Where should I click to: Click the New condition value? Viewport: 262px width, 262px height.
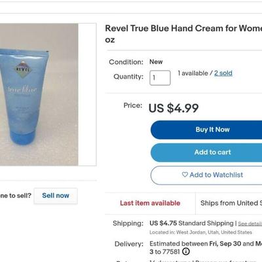pos(156,62)
